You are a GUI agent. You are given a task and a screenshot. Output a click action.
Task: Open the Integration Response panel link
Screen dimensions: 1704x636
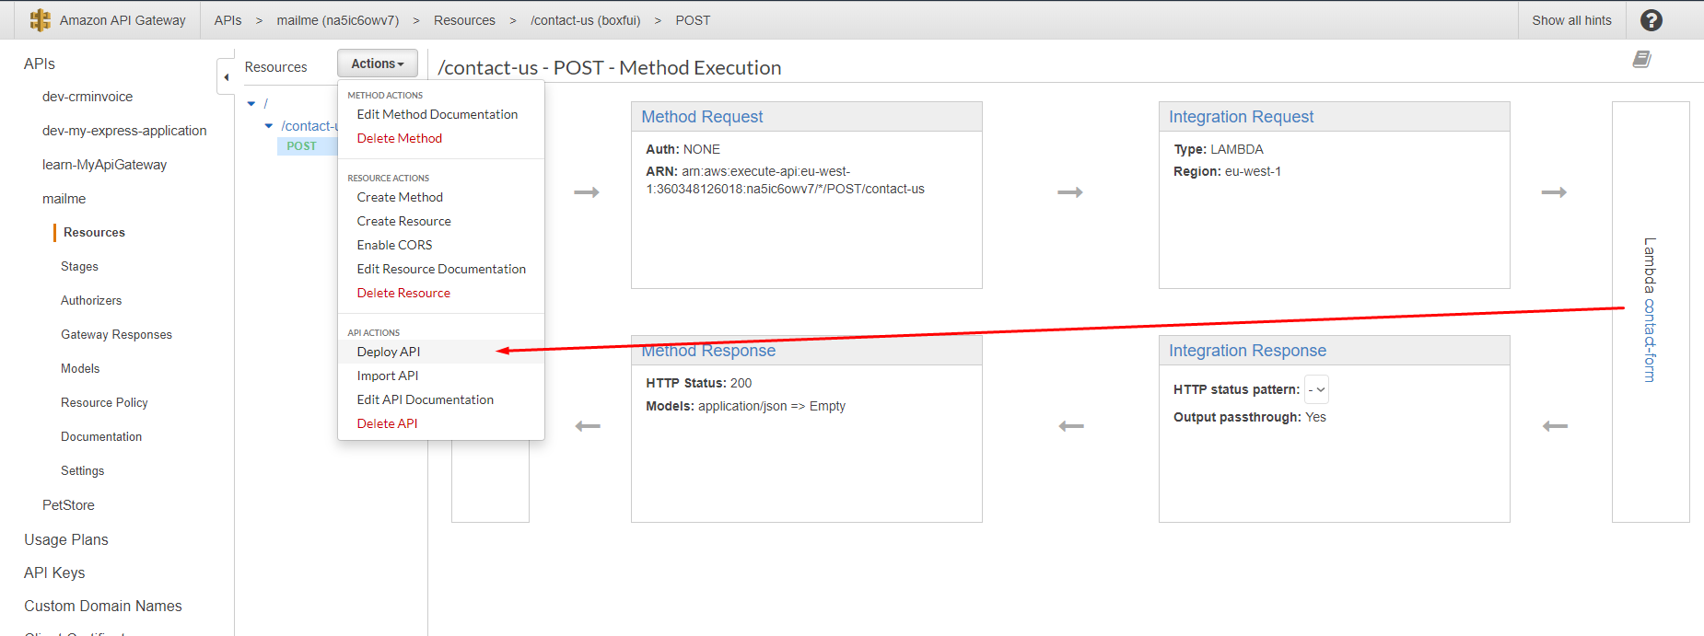click(x=1247, y=351)
